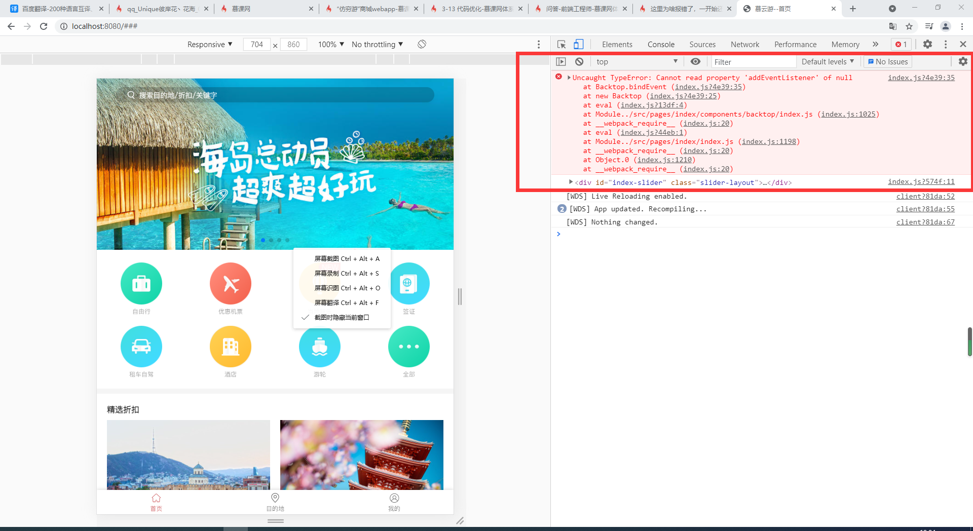Click the red error count badge
The width and height of the screenshot is (973, 531).
click(902, 45)
